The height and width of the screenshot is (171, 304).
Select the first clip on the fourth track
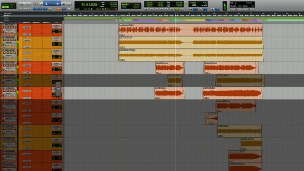tap(170, 67)
